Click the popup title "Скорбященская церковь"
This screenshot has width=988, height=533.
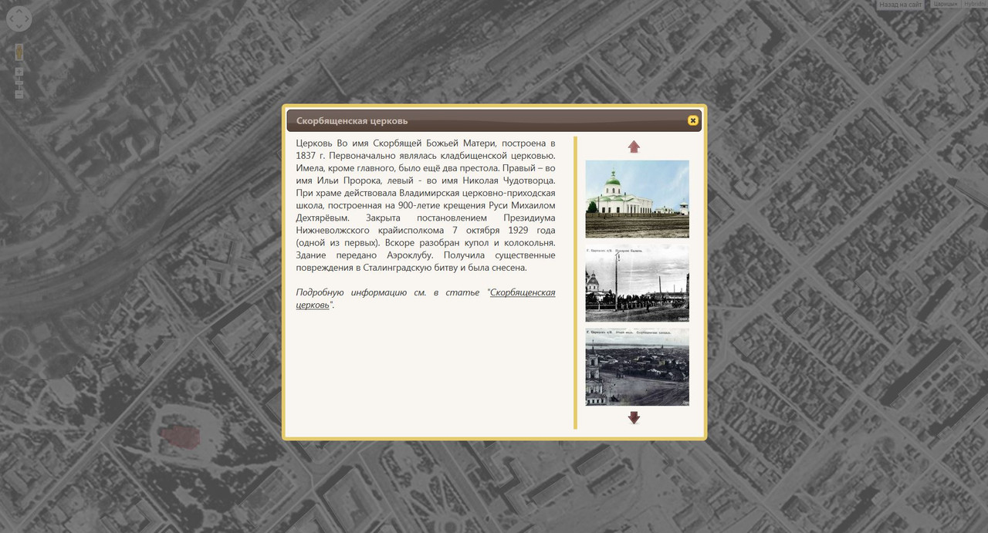pyautogui.click(x=352, y=121)
